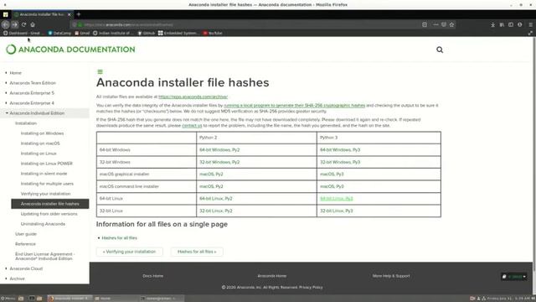This screenshot has width=536, height=302.
Task: Open Installing on Linux POWER page
Action: point(47,164)
